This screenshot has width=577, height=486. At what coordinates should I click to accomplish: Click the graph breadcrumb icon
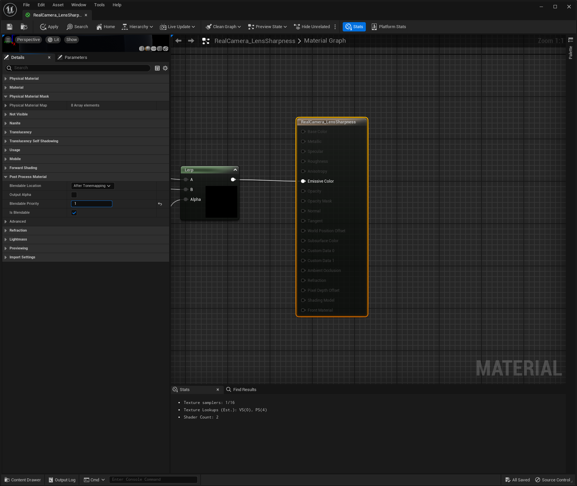(206, 41)
